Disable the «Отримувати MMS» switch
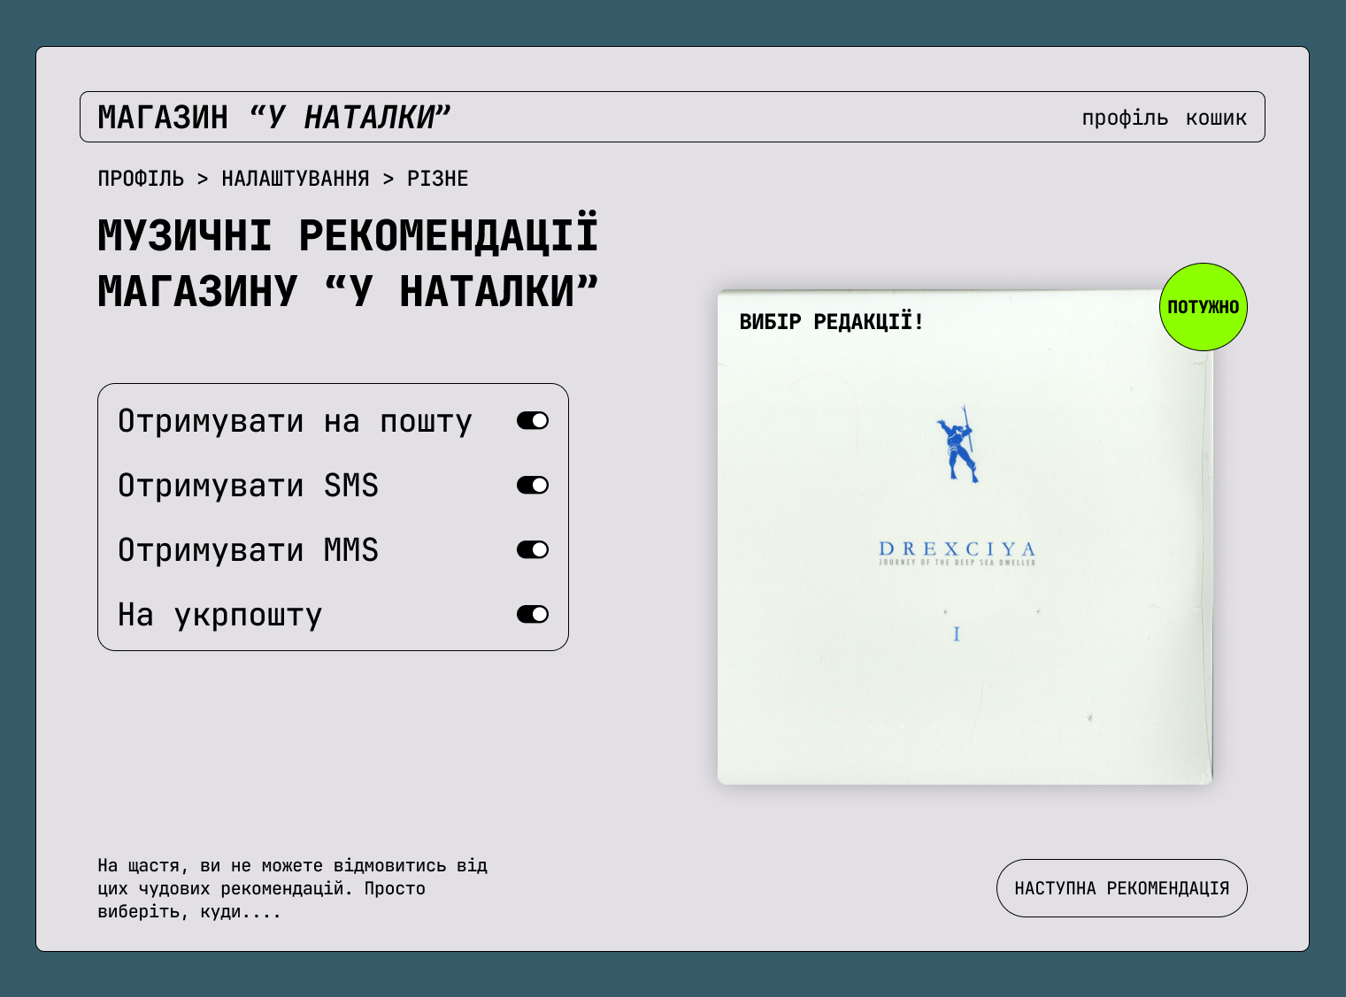Image resolution: width=1346 pixels, height=997 pixels. point(533,550)
